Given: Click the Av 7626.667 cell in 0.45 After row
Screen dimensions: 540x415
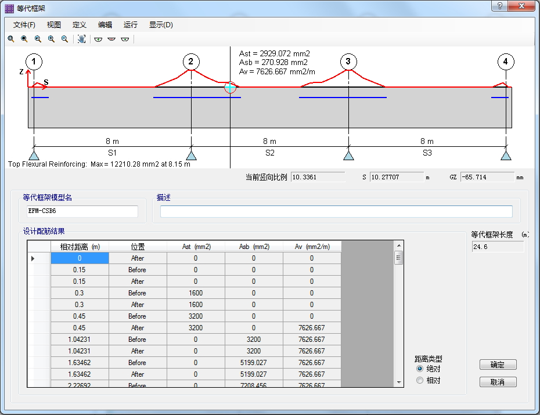Looking at the screenshot, I should [x=312, y=328].
